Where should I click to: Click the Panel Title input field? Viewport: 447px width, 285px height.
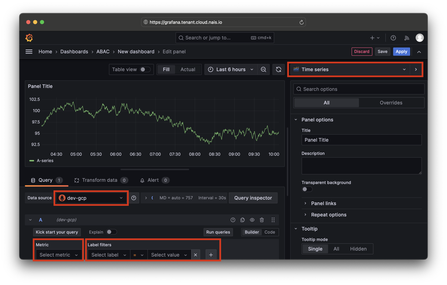click(x=361, y=140)
